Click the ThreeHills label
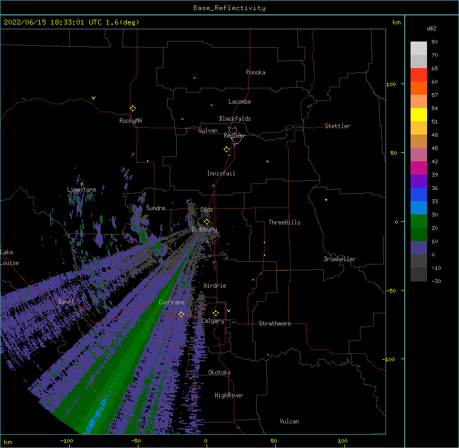This screenshot has width=459, height=448. coord(284,222)
